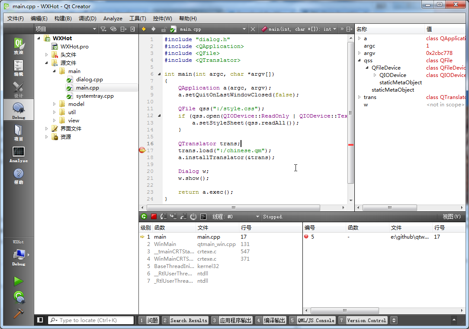Toggle breakpoint on line 17

pos(142,150)
